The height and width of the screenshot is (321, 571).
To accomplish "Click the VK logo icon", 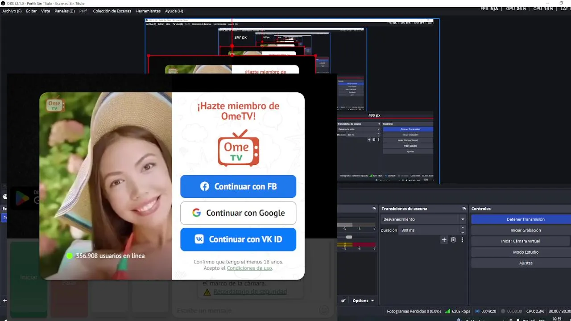I will (199, 239).
